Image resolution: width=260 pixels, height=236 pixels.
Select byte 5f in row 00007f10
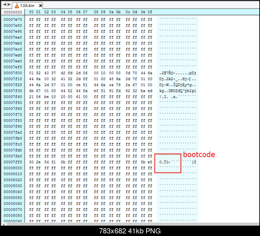tap(85, 79)
